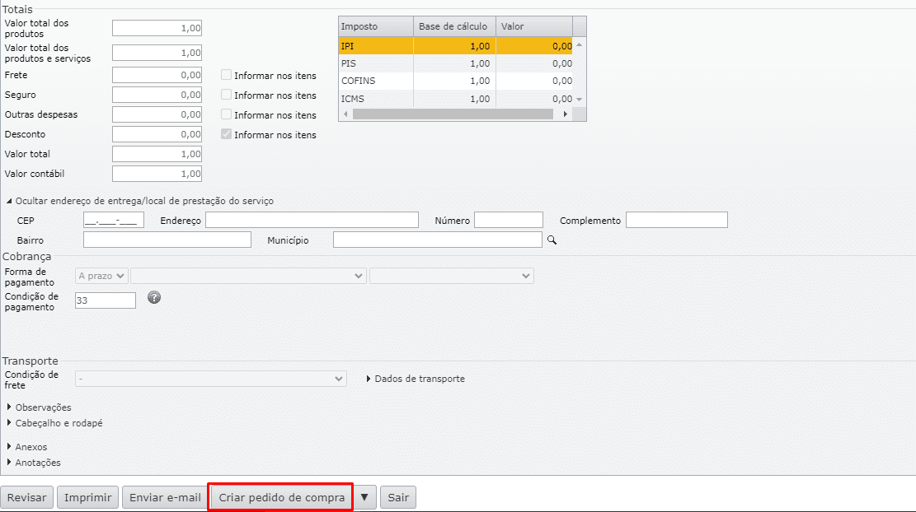Click the Valor total dos produtos field
916x512 pixels.
pyautogui.click(x=157, y=28)
